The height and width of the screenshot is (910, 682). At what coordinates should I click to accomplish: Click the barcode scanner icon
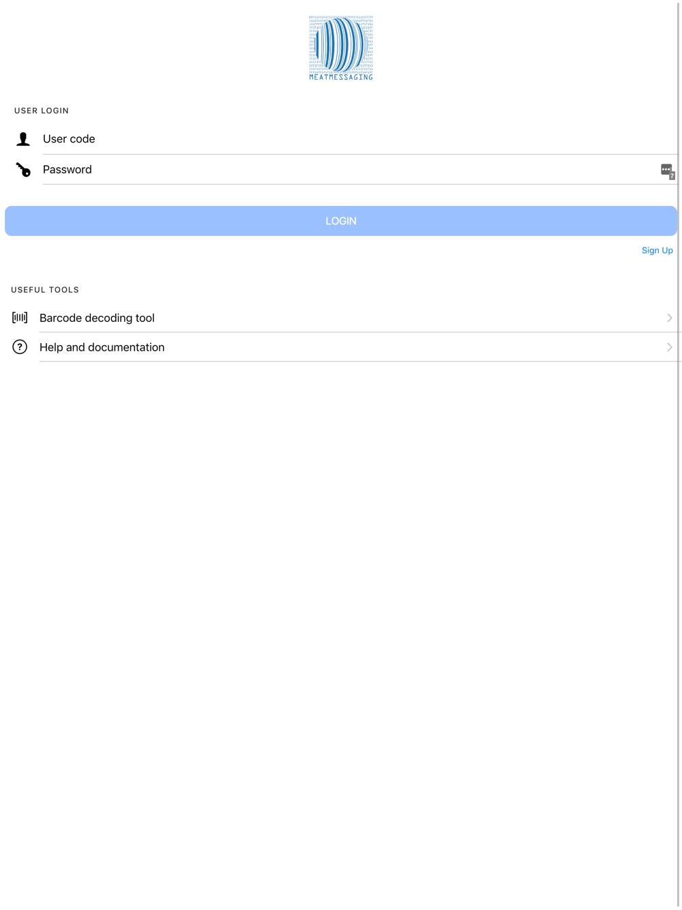coord(20,318)
